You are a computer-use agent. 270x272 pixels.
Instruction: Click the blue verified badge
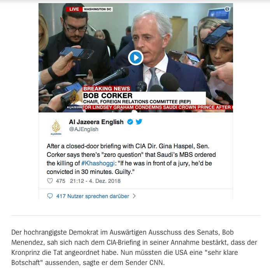[x=130, y=122]
